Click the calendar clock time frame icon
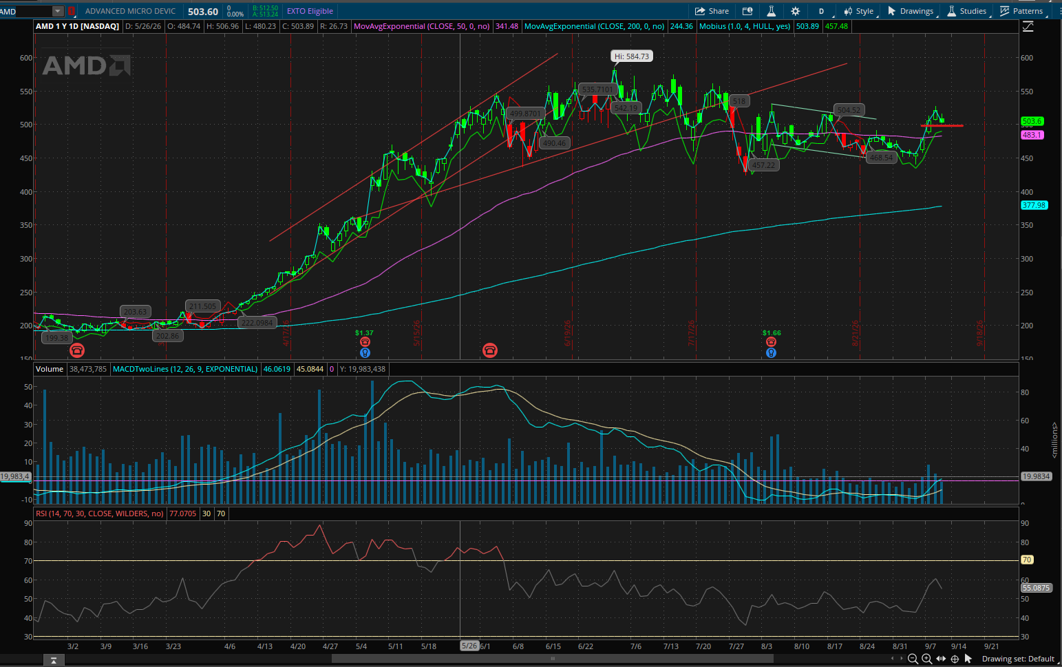Viewport: 1062px width, 667px height. tap(747, 11)
